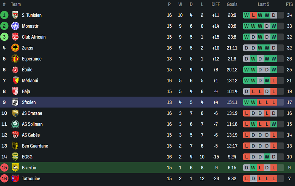
Task: Sort table by PTS column header
Action: pos(289,4)
